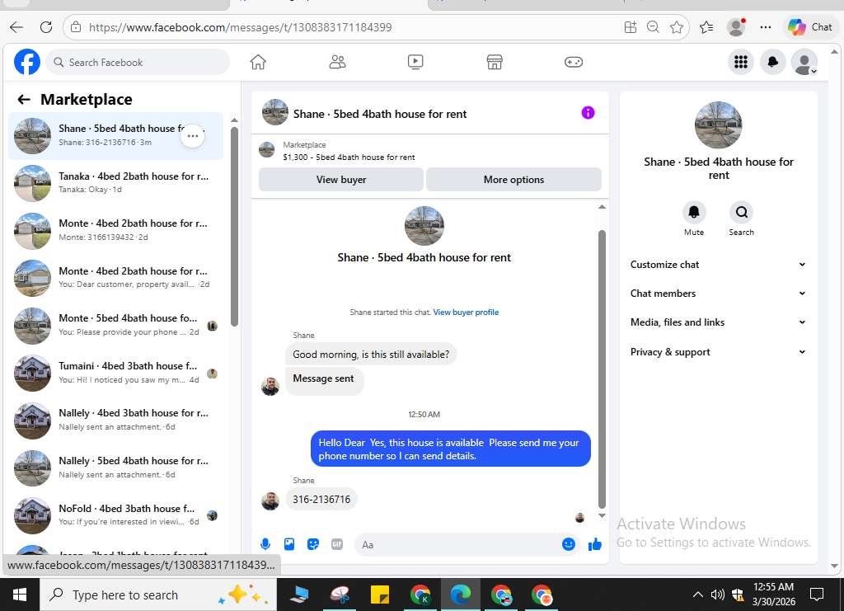Expand Customize chat section
The height and width of the screenshot is (611, 844).
(x=718, y=265)
